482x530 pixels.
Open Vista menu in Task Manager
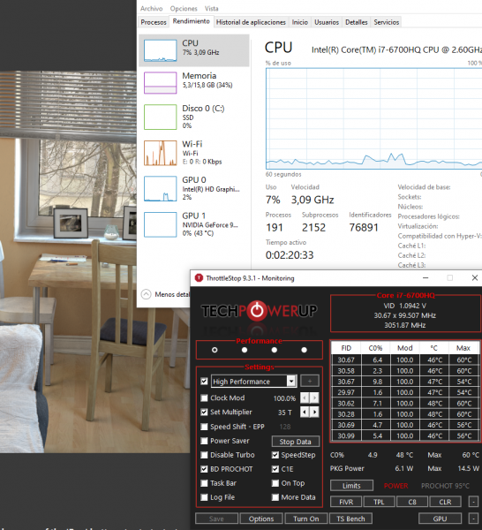pos(212,9)
